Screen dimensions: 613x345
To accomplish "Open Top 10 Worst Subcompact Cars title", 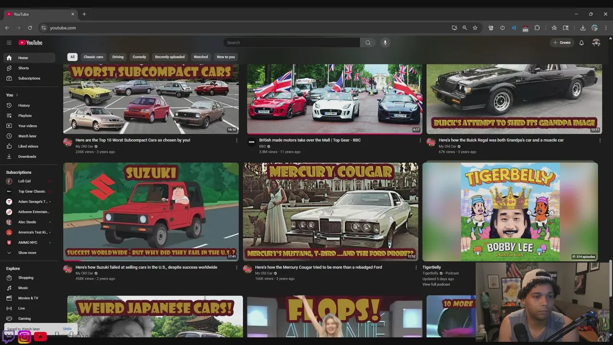I will click(133, 140).
